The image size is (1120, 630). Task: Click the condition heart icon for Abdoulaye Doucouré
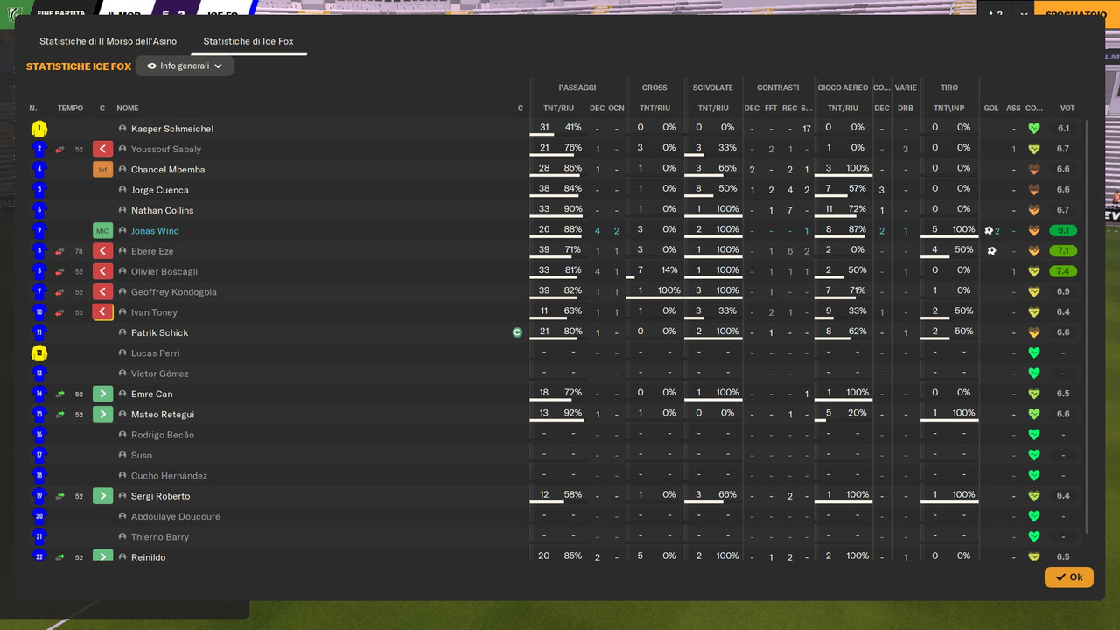click(x=1034, y=516)
